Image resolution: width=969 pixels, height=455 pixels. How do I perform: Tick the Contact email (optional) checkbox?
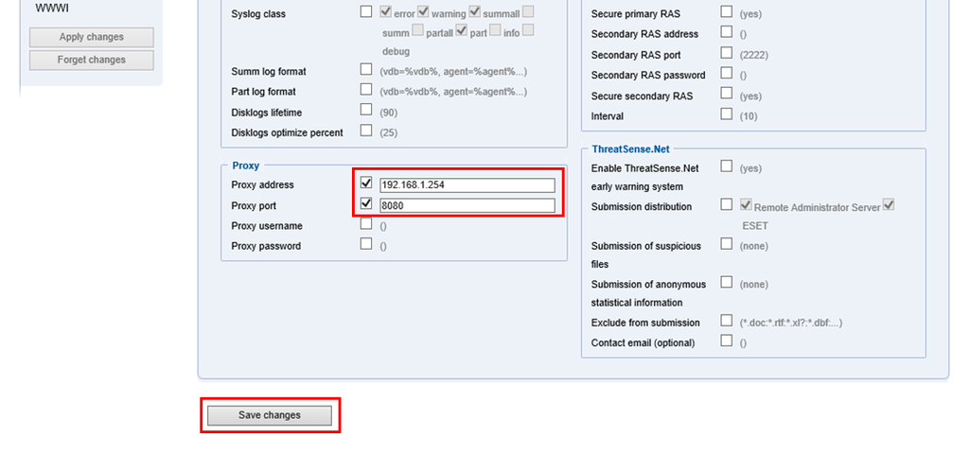click(x=727, y=341)
